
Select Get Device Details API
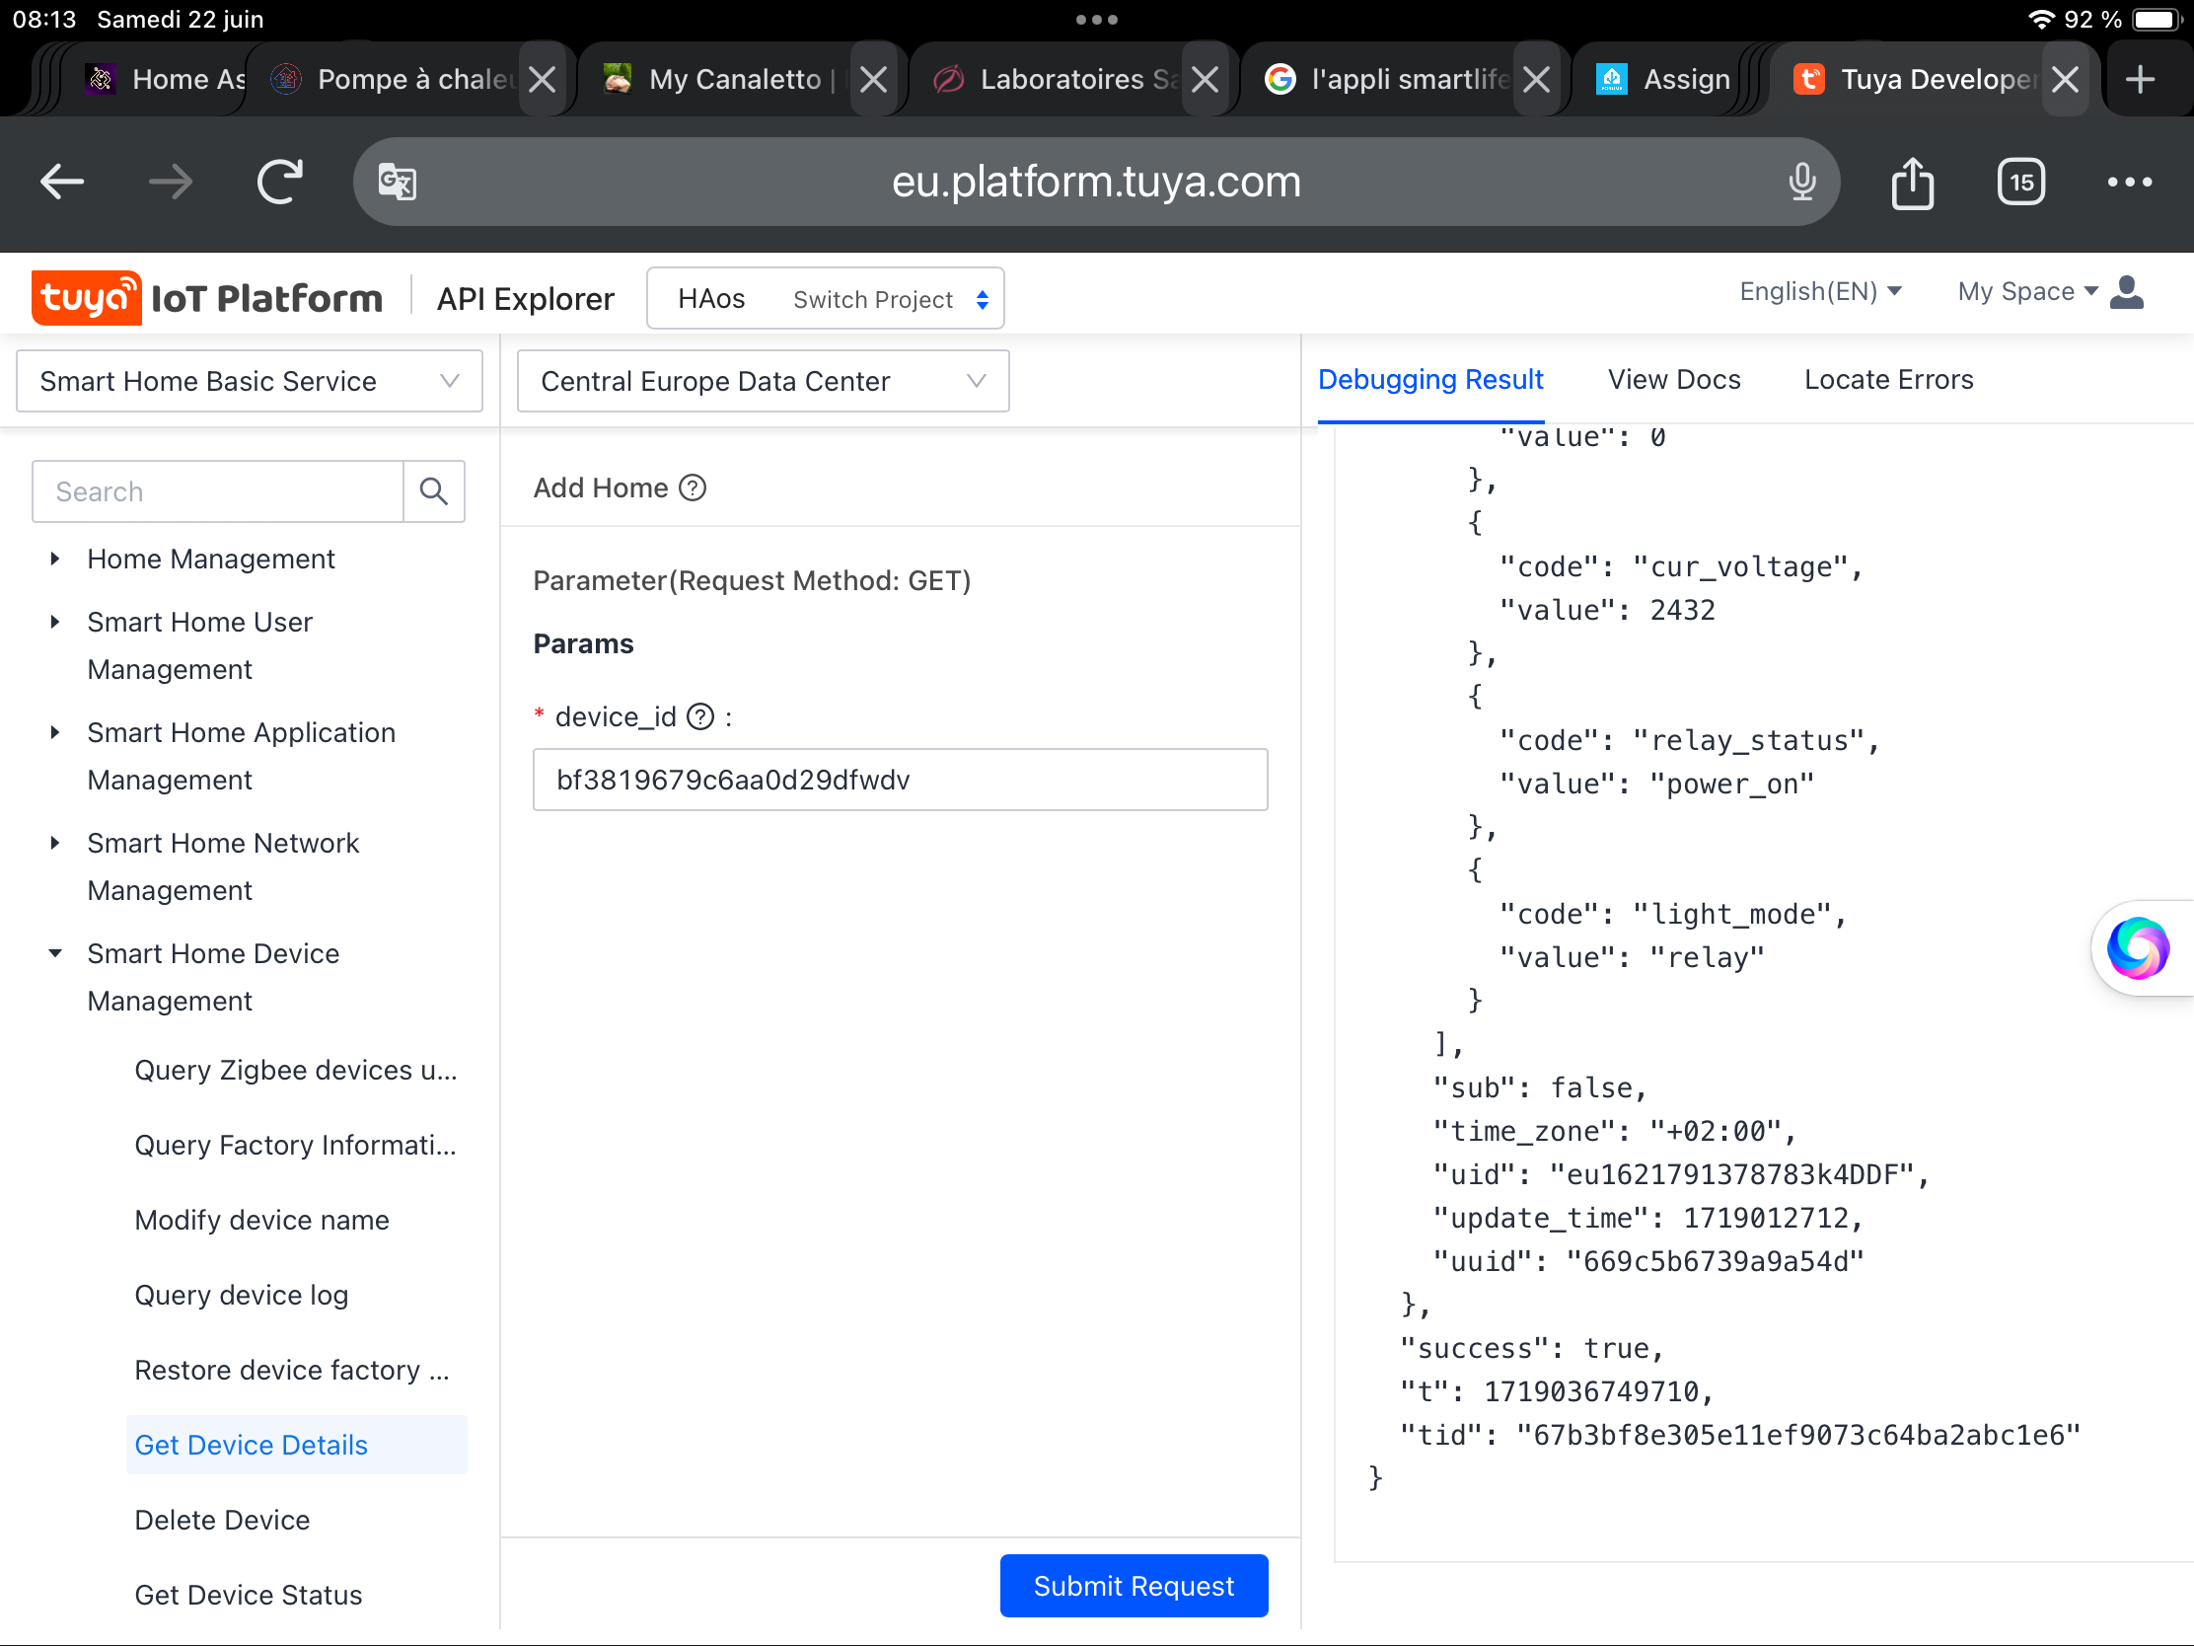pyautogui.click(x=296, y=1445)
